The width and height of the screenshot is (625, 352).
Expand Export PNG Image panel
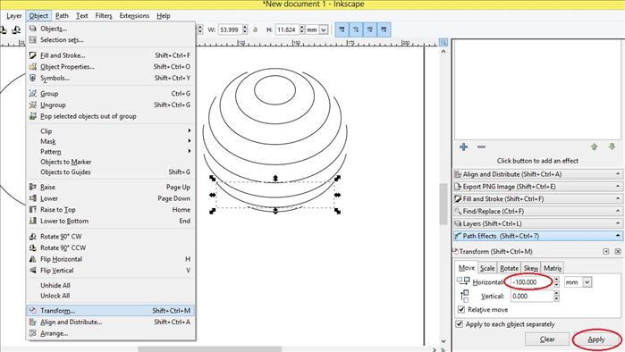(538, 187)
